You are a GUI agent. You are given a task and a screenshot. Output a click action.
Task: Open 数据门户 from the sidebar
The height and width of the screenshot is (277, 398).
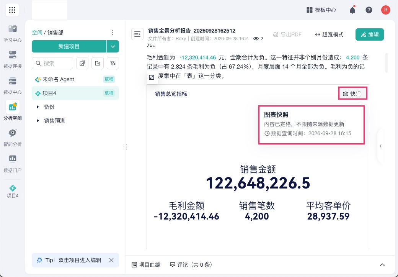coord(12,164)
